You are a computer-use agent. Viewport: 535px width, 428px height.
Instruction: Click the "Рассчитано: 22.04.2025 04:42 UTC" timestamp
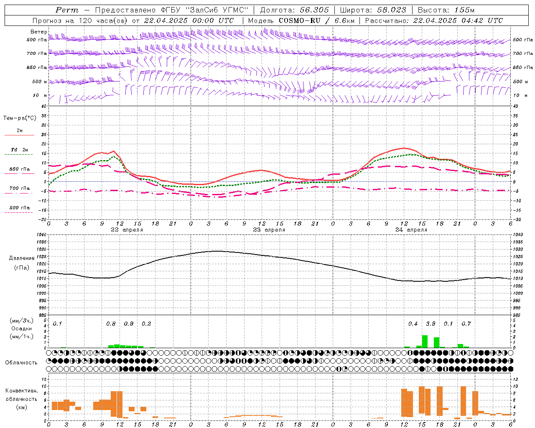click(x=434, y=20)
